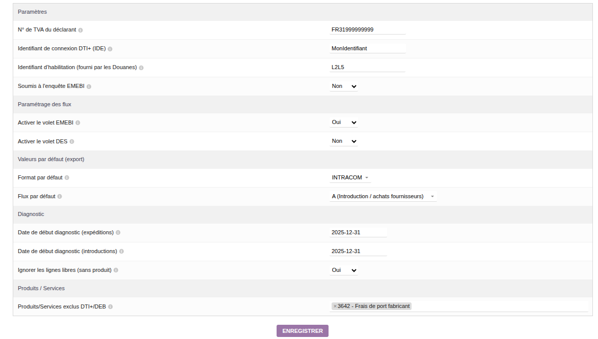The width and height of the screenshot is (598, 339).
Task: Expand the Flux par défaut combo box
Action: tap(383, 197)
